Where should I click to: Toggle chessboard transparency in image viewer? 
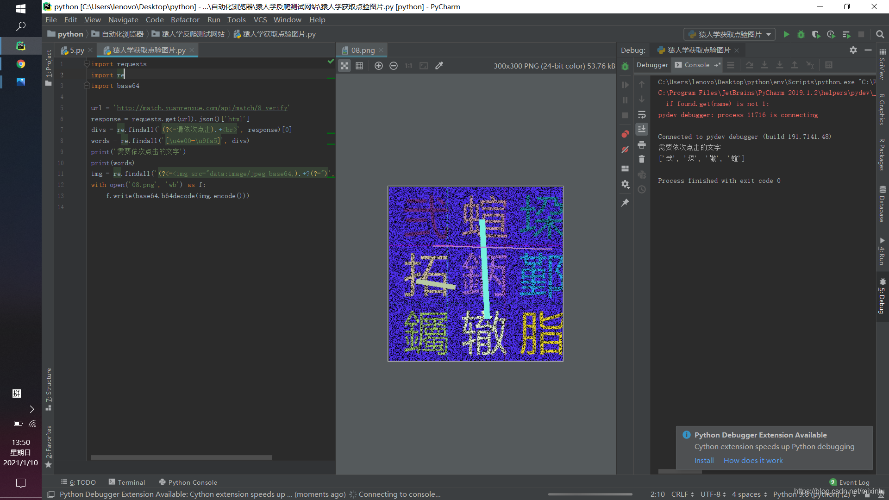click(x=344, y=66)
